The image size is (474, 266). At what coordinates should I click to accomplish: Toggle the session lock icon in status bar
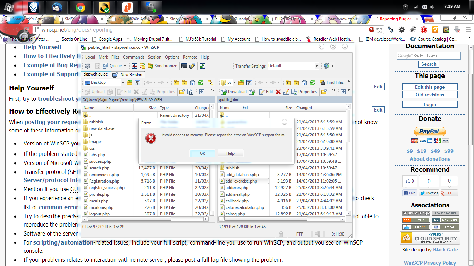(x=281, y=234)
